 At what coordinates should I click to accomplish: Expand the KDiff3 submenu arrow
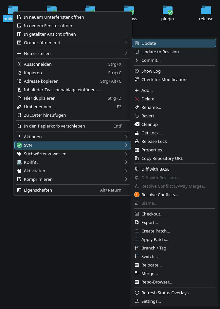point(126,162)
